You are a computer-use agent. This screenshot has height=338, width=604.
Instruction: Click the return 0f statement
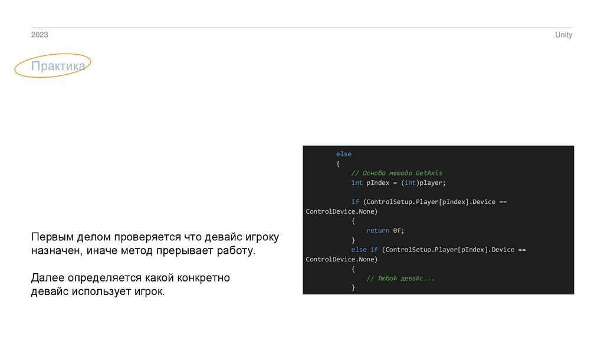(385, 230)
